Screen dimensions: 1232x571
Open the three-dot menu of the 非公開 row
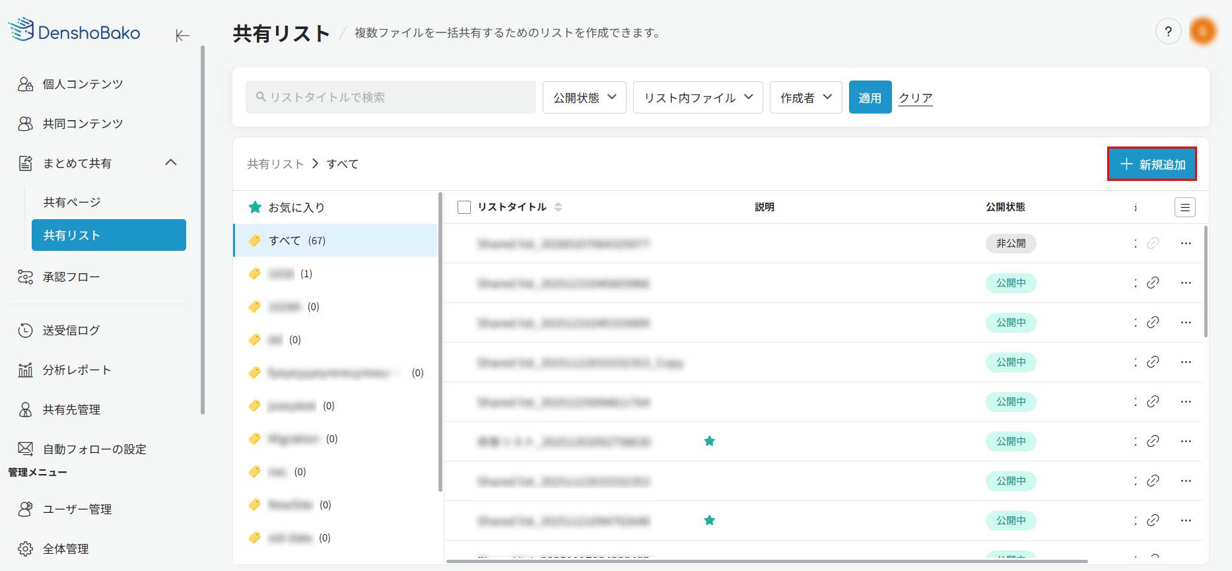pos(1186,243)
